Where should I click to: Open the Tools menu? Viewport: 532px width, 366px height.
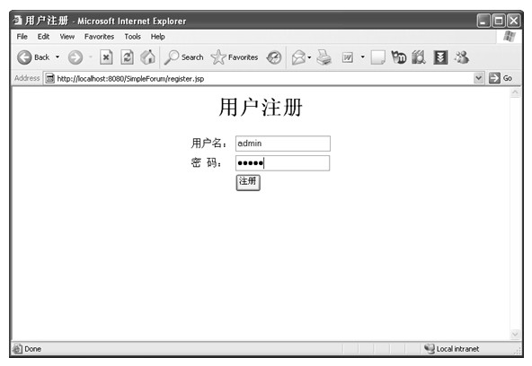[132, 37]
